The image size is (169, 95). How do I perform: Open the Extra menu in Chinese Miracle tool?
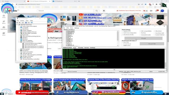tap(72, 28)
